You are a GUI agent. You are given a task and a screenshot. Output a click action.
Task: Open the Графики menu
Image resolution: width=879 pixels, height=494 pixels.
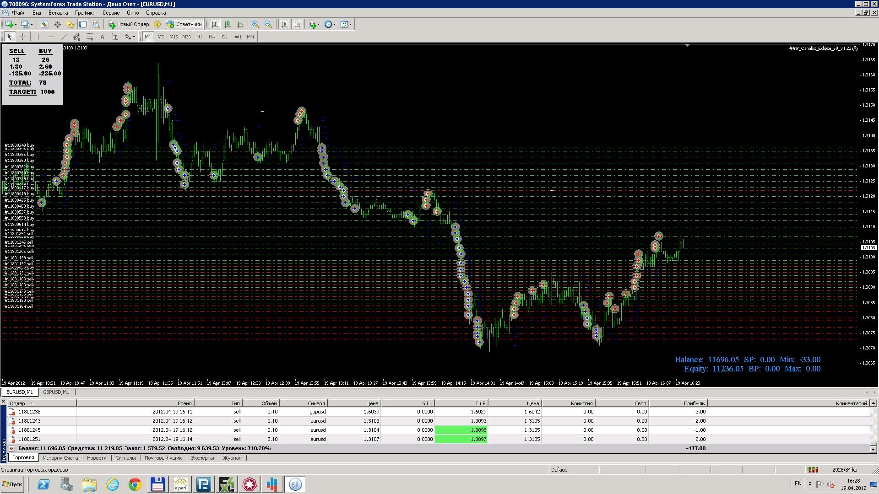point(85,13)
